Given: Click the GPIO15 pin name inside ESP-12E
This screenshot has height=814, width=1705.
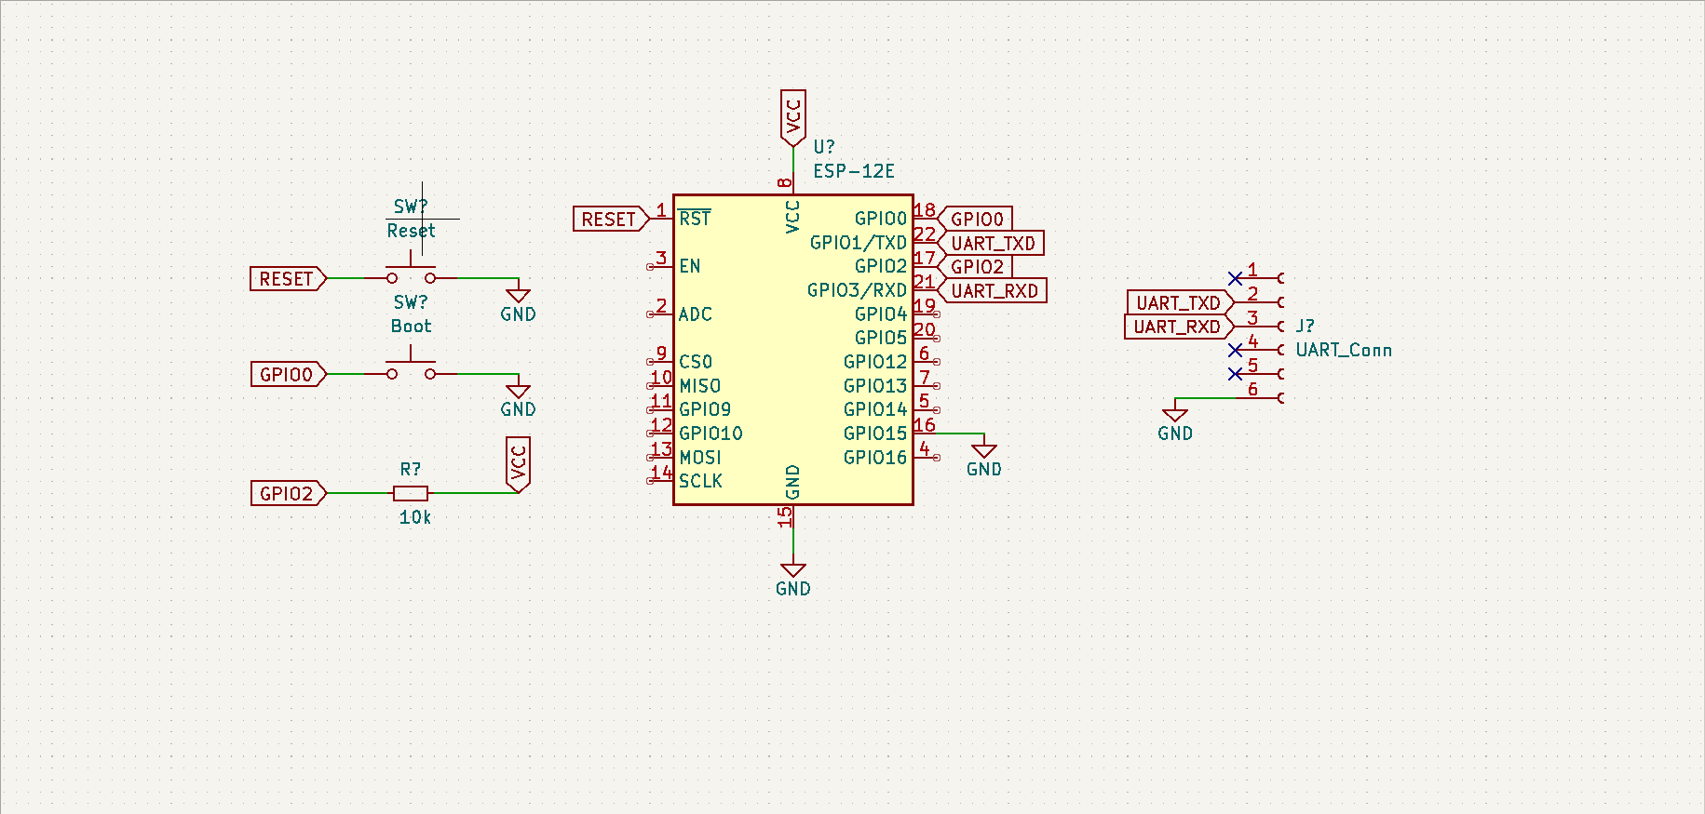Looking at the screenshot, I should tap(875, 434).
